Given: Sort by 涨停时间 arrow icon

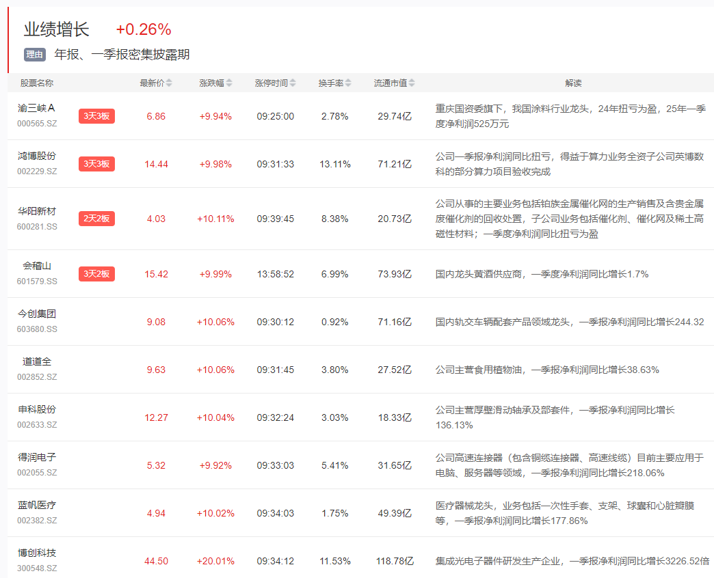Looking at the screenshot, I should [293, 83].
